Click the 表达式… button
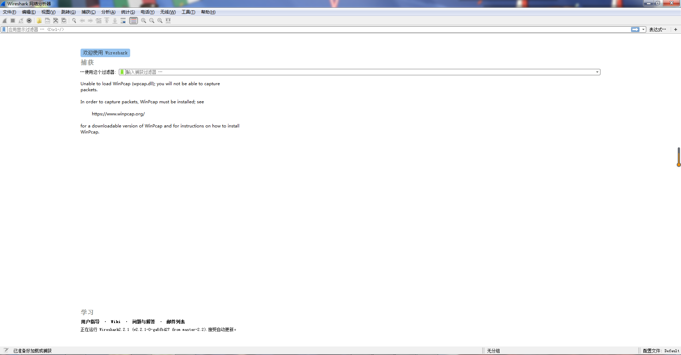Image resolution: width=681 pixels, height=355 pixels. pos(658,29)
